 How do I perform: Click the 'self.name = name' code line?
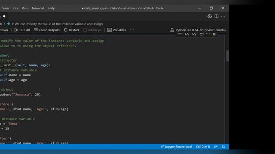pyautogui.click(x=15, y=75)
